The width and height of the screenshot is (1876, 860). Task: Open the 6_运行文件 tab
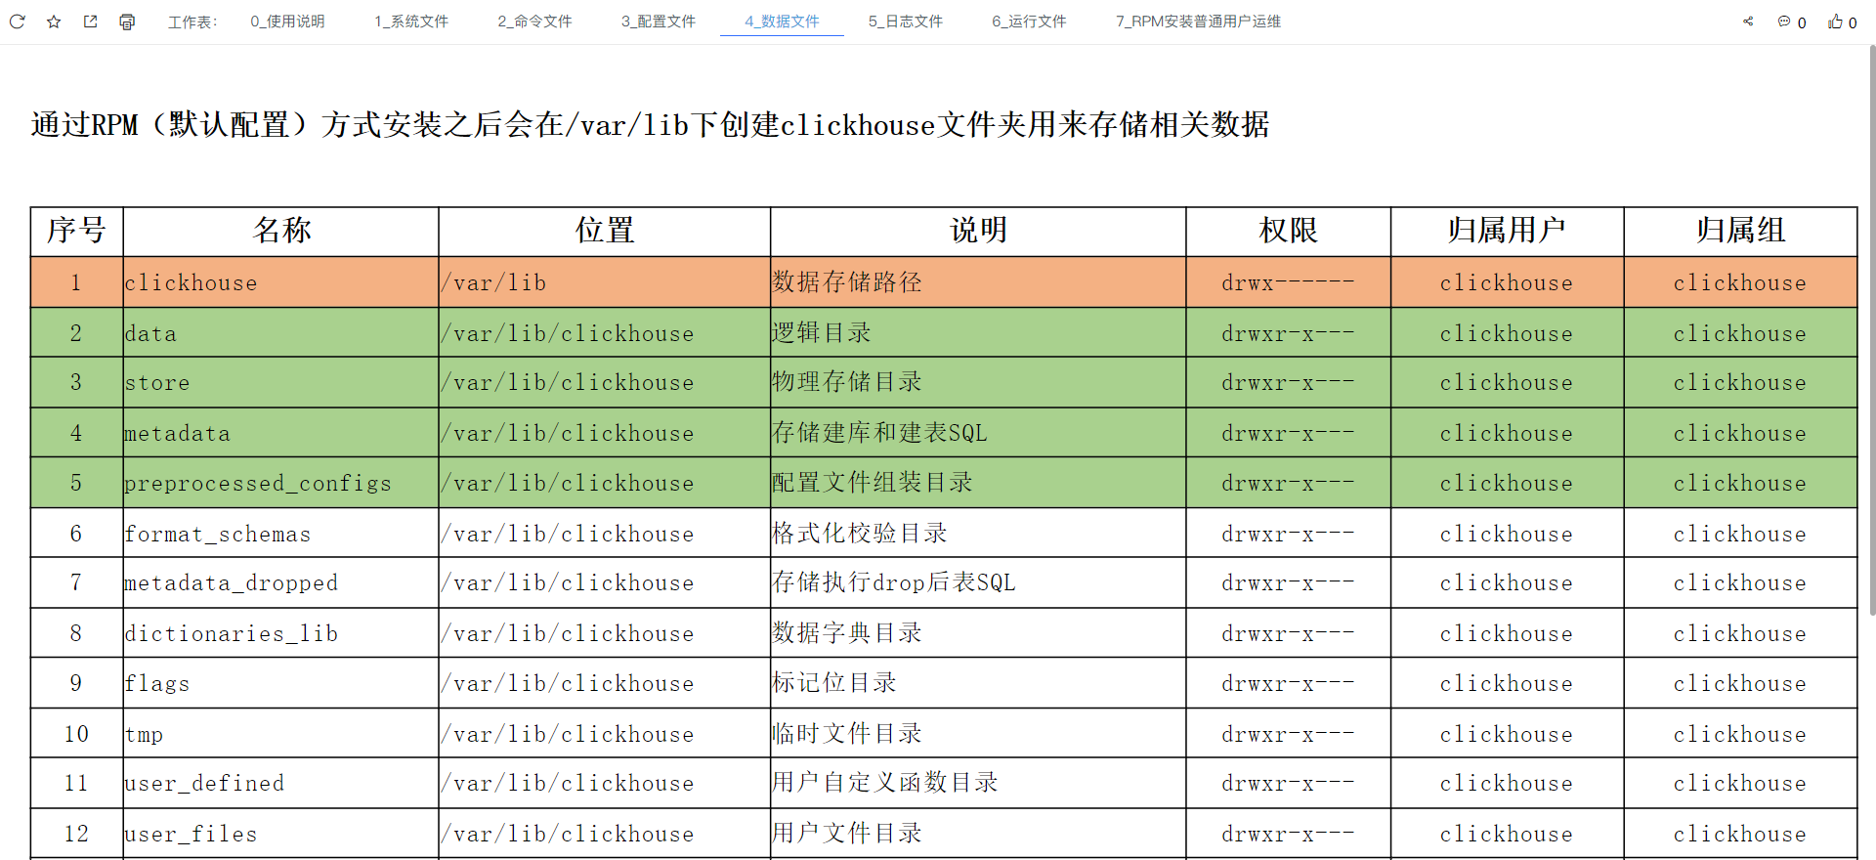pyautogui.click(x=1029, y=21)
